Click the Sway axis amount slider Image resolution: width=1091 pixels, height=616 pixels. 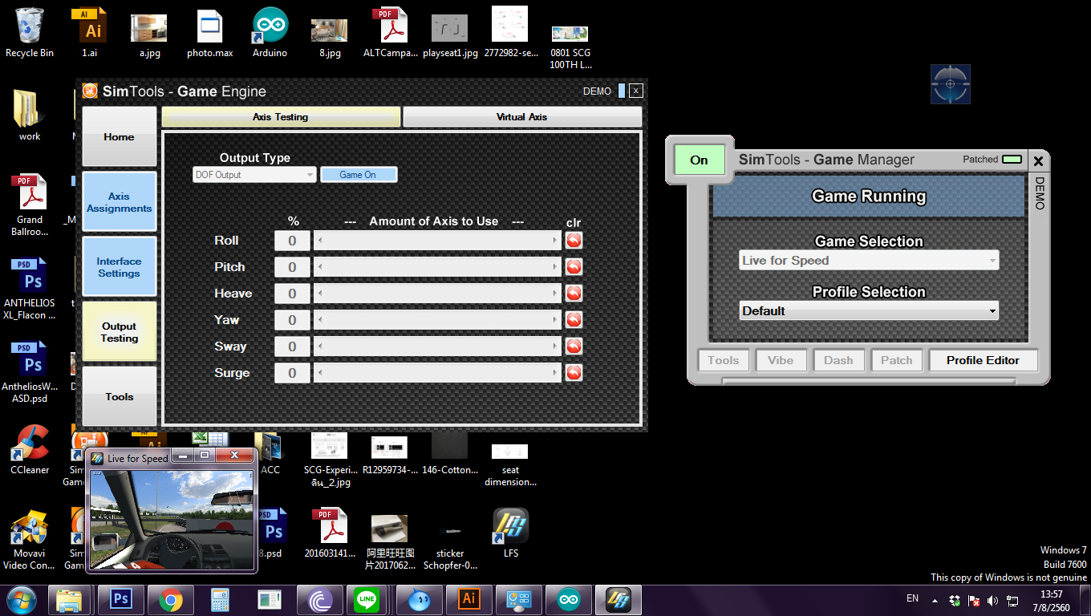coord(437,346)
